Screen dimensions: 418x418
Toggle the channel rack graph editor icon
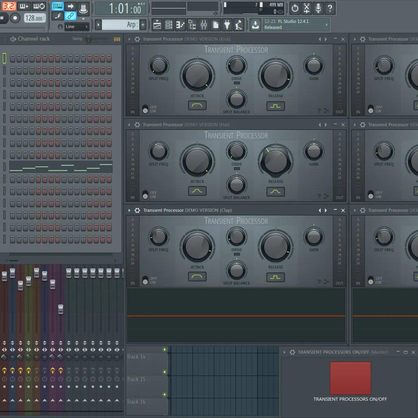coord(117,39)
